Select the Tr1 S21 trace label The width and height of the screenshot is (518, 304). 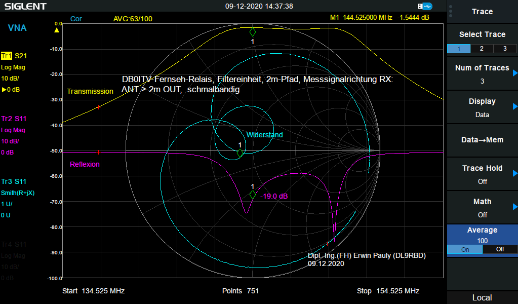click(14, 56)
